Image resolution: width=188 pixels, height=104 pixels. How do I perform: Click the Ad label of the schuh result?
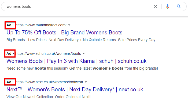pyautogui.click(x=9, y=53)
